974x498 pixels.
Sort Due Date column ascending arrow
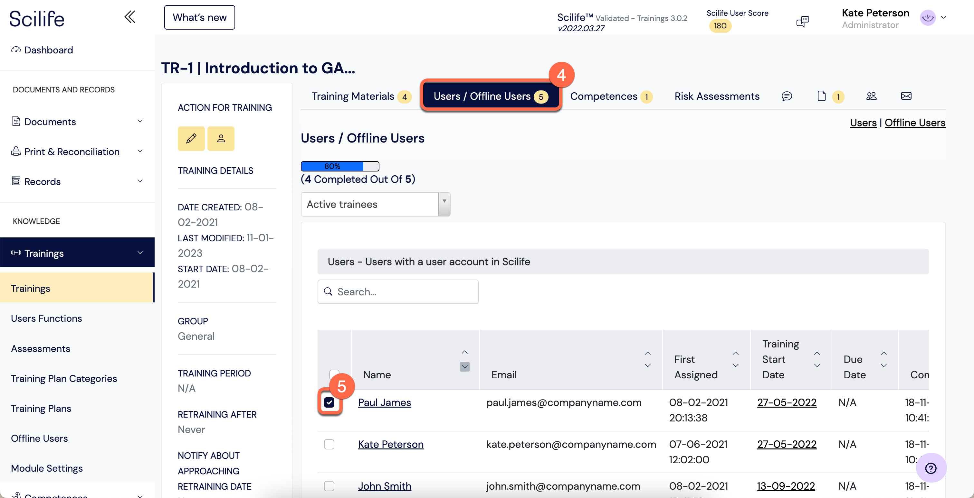883,354
